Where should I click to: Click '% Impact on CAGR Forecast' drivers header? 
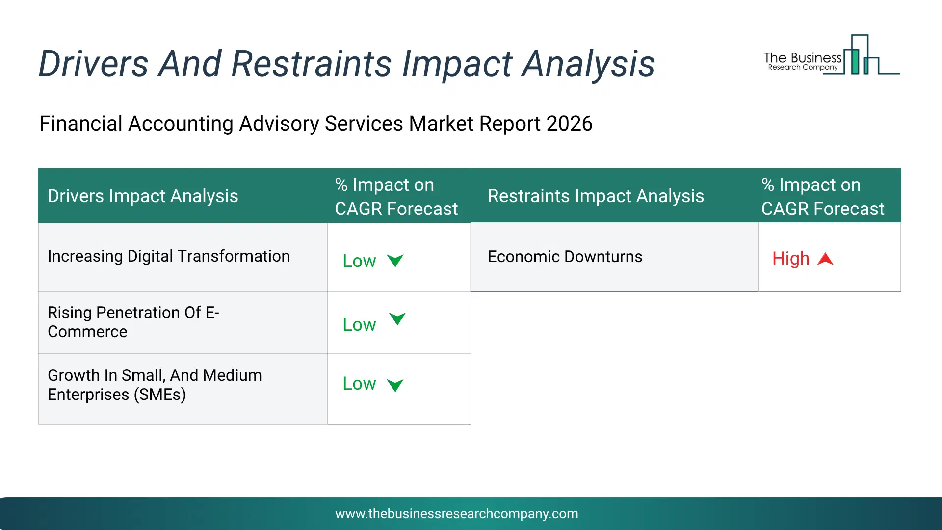click(396, 196)
